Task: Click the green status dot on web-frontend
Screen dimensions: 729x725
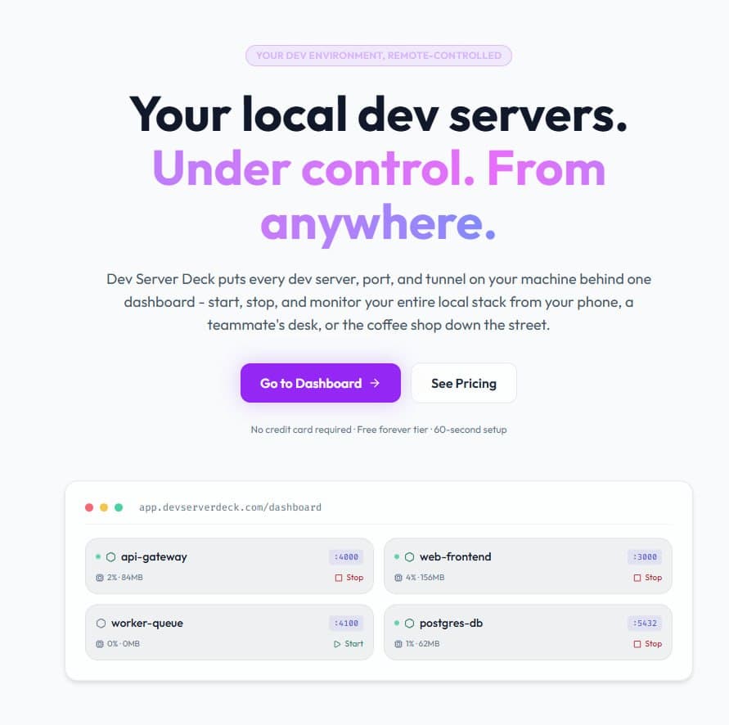Action: (397, 556)
